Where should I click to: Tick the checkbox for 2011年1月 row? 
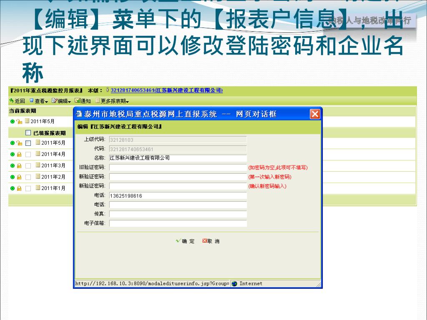click(x=28, y=188)
